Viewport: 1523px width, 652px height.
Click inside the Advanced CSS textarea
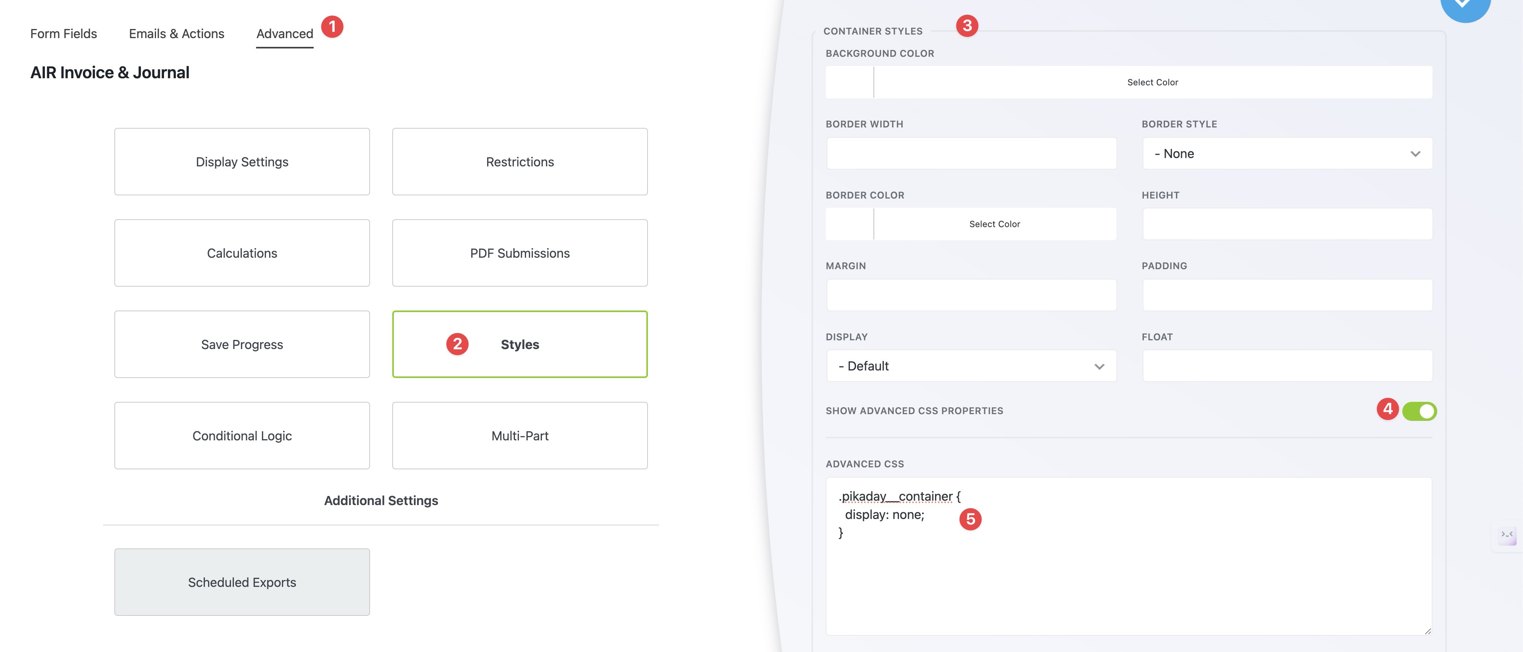pos(1128,579)
